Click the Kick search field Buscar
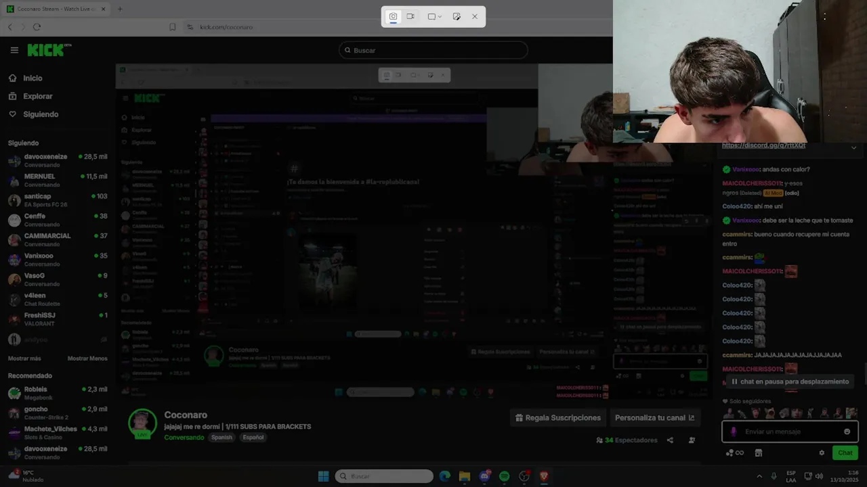The width and height of the screenshot is (867, 487). point(433,50)
